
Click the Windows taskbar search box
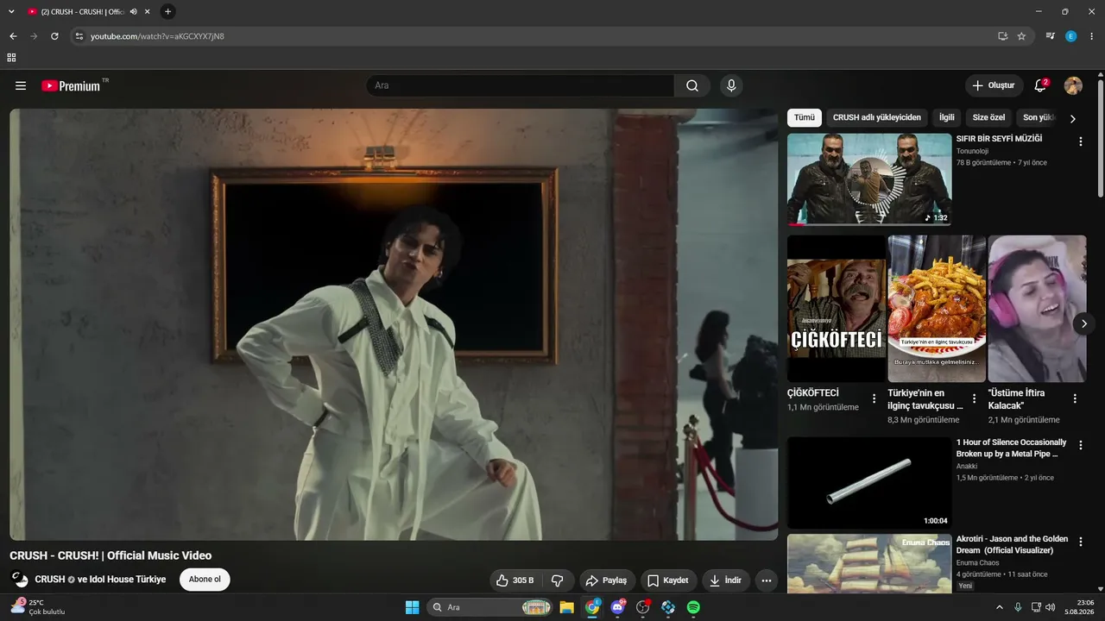point(490,607)
